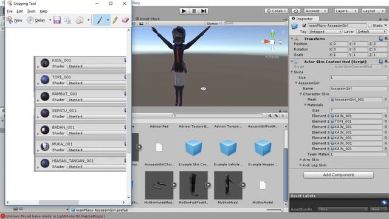
Task: Select the Highlighter tool in Snipping Tool
Action: point(115,20)
